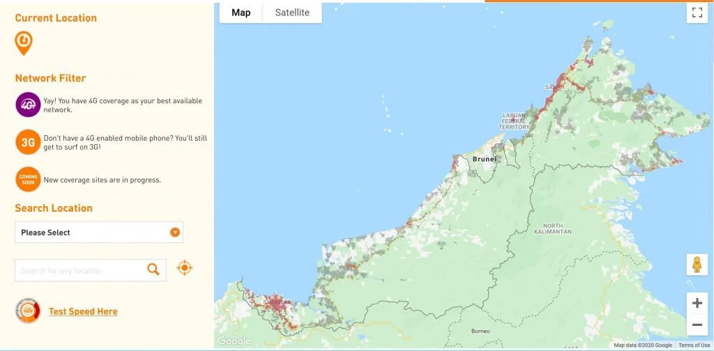Click the magnifying glass search icon
This screenshot has height=351, width=714.
tap(153, 270)
